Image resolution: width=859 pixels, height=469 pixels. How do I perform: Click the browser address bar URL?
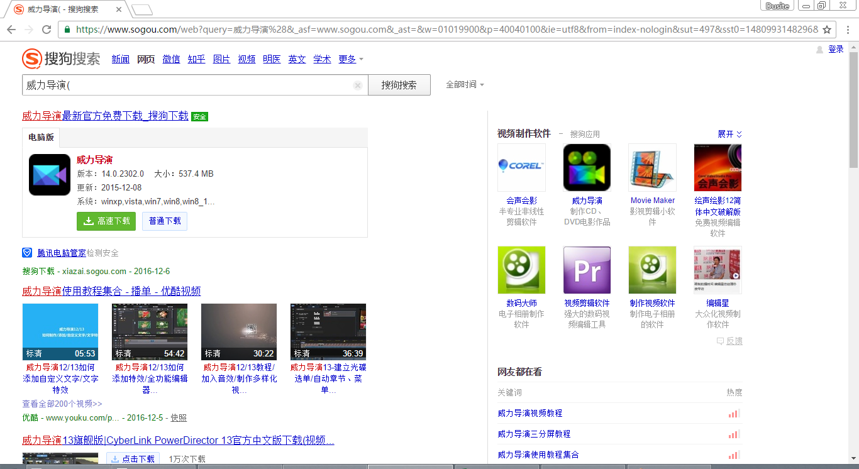click(x=446, y=30)
